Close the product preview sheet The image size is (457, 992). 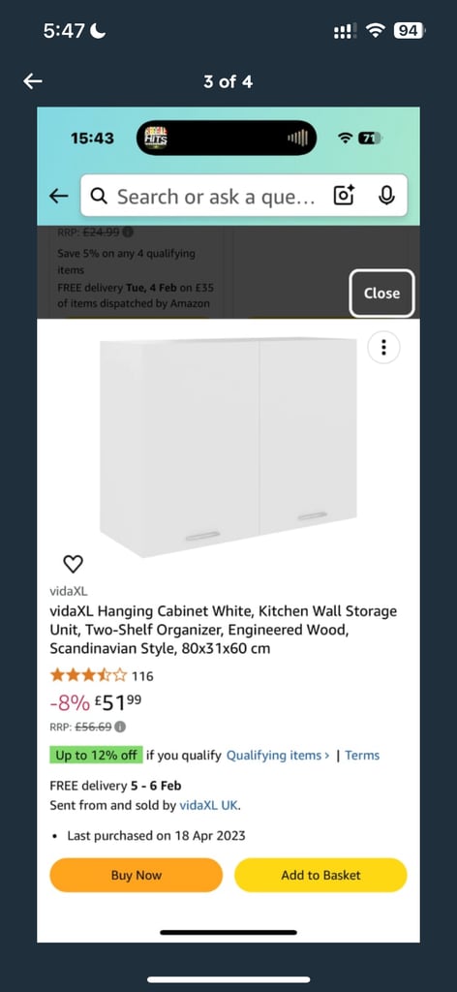(381, 293)
